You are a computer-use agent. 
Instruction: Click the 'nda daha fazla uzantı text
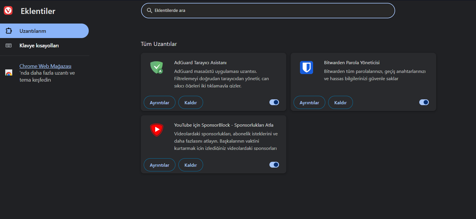pyautogui.click(x=47, y=76)
